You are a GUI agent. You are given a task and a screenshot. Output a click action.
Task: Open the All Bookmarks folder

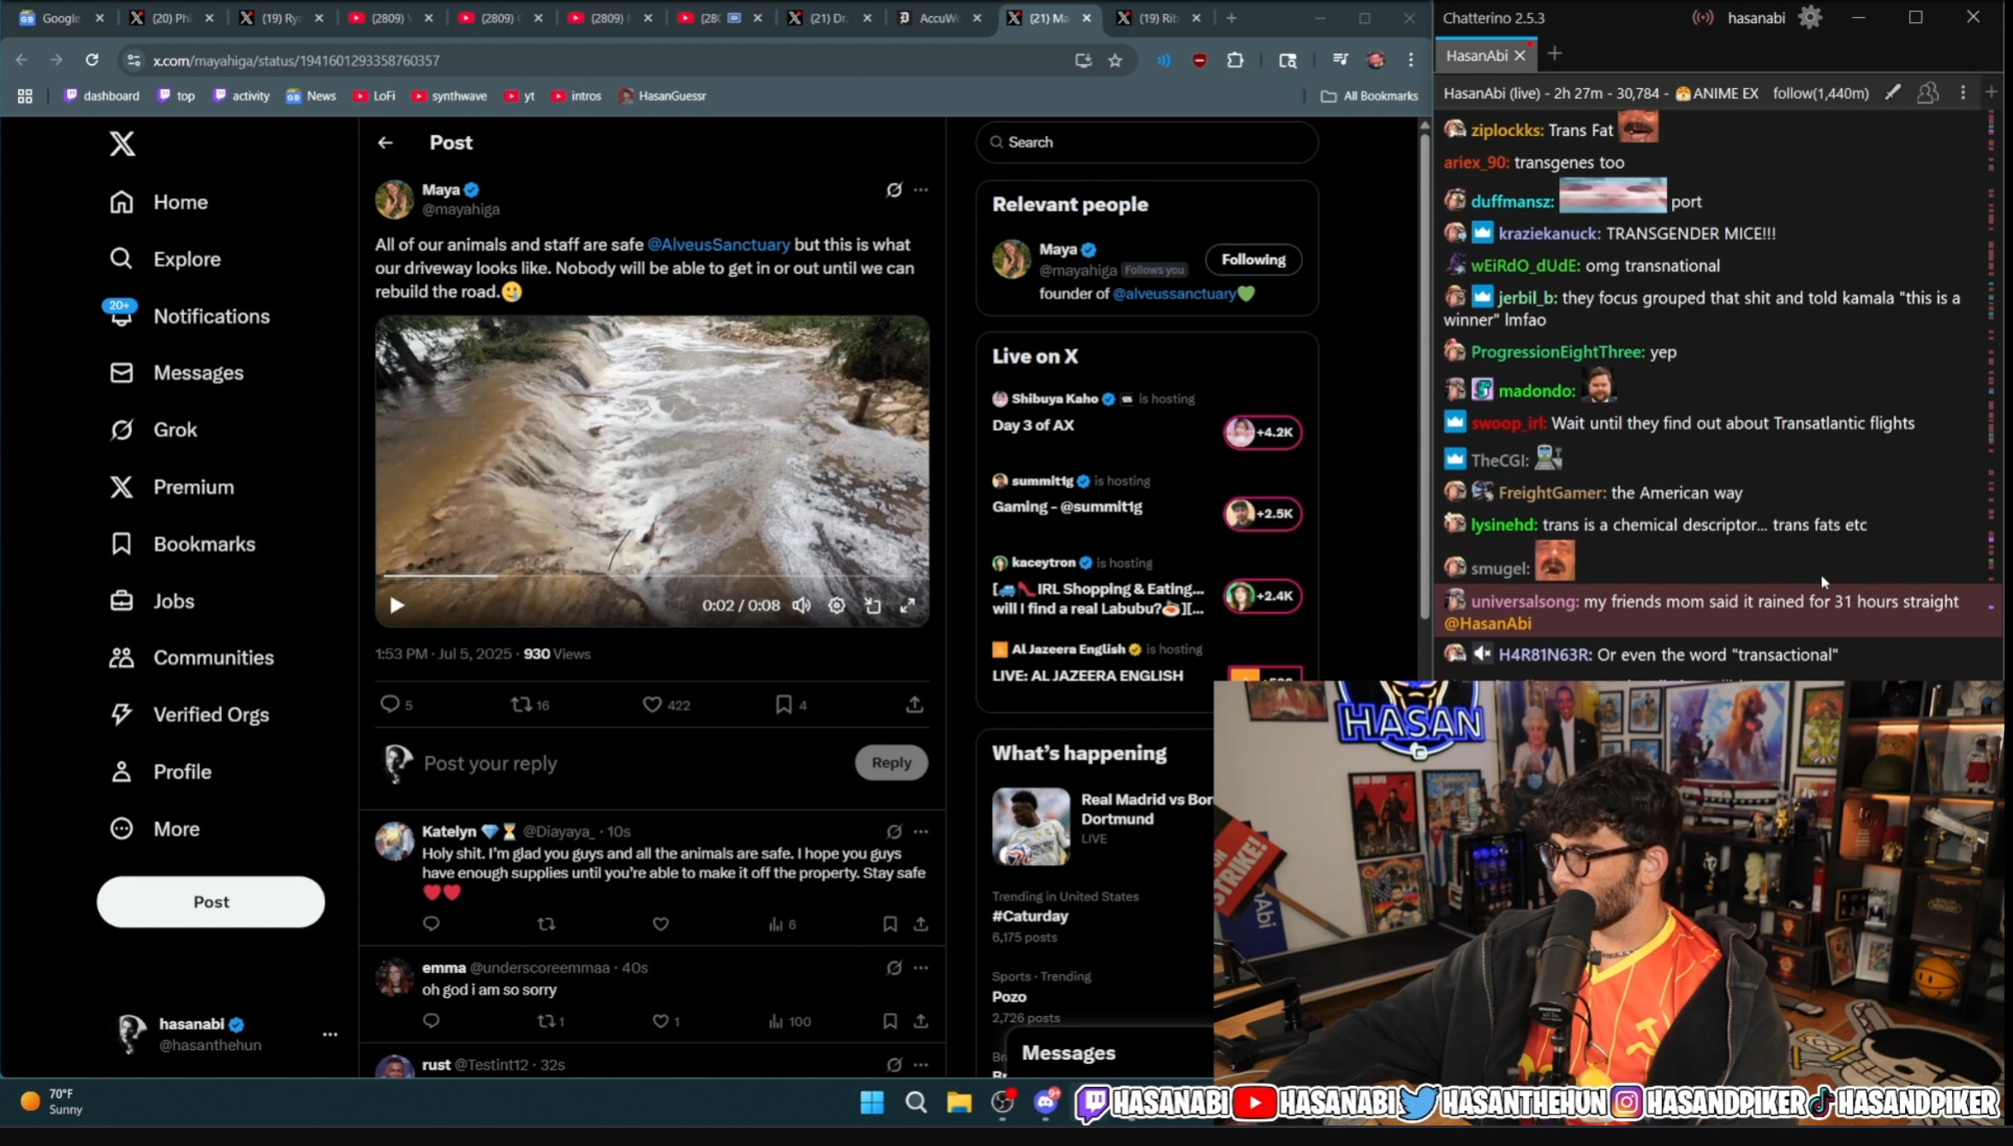pyautogui.click(x=1369, y=96)
